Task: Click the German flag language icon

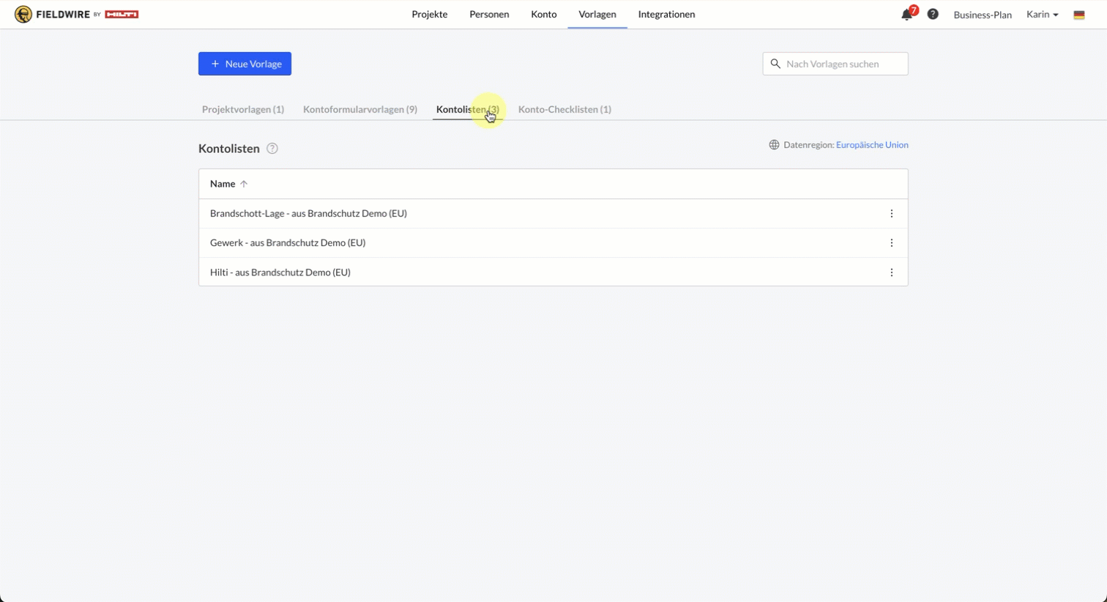Action: [1078, 15]
